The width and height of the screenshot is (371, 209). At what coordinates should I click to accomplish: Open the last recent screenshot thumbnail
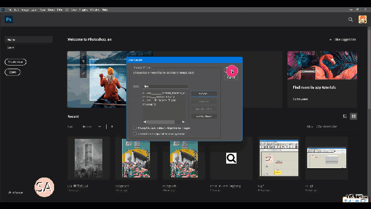[x=327, y=158]
